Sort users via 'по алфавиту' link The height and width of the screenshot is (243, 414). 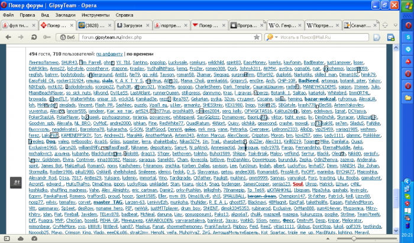click(109, 54)
